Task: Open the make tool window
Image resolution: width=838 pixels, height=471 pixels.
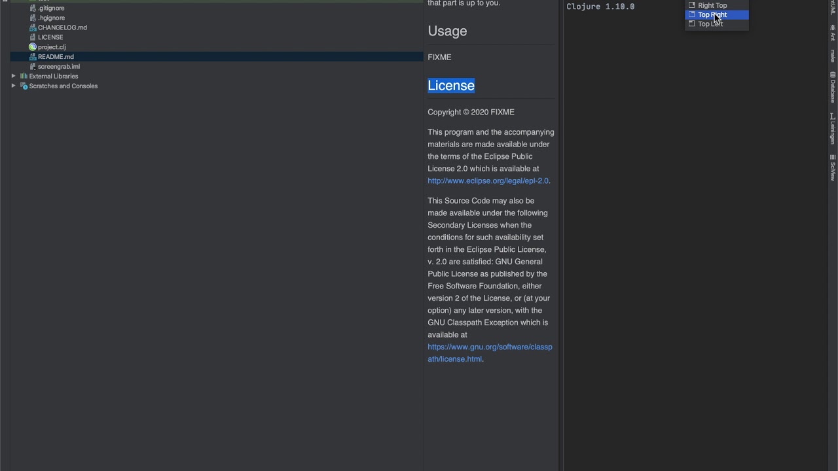Action: coord(833,55)
